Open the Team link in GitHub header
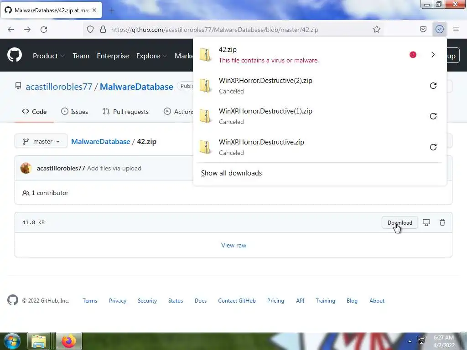The height and width of the screenshot is (350, 467). click(81, 56)
